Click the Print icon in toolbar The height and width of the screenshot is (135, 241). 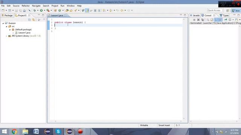point(24,10)
